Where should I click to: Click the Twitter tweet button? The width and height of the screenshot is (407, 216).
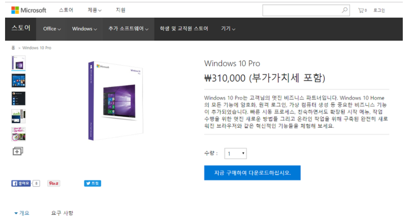[x=92, y=183]
